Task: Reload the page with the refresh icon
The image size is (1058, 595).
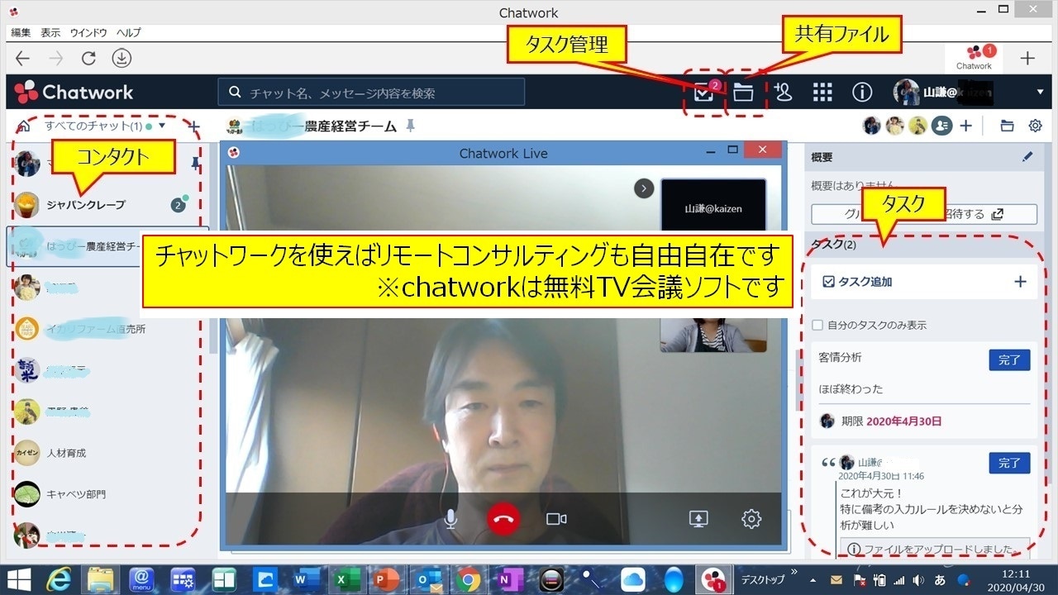Action: point(88,58)
